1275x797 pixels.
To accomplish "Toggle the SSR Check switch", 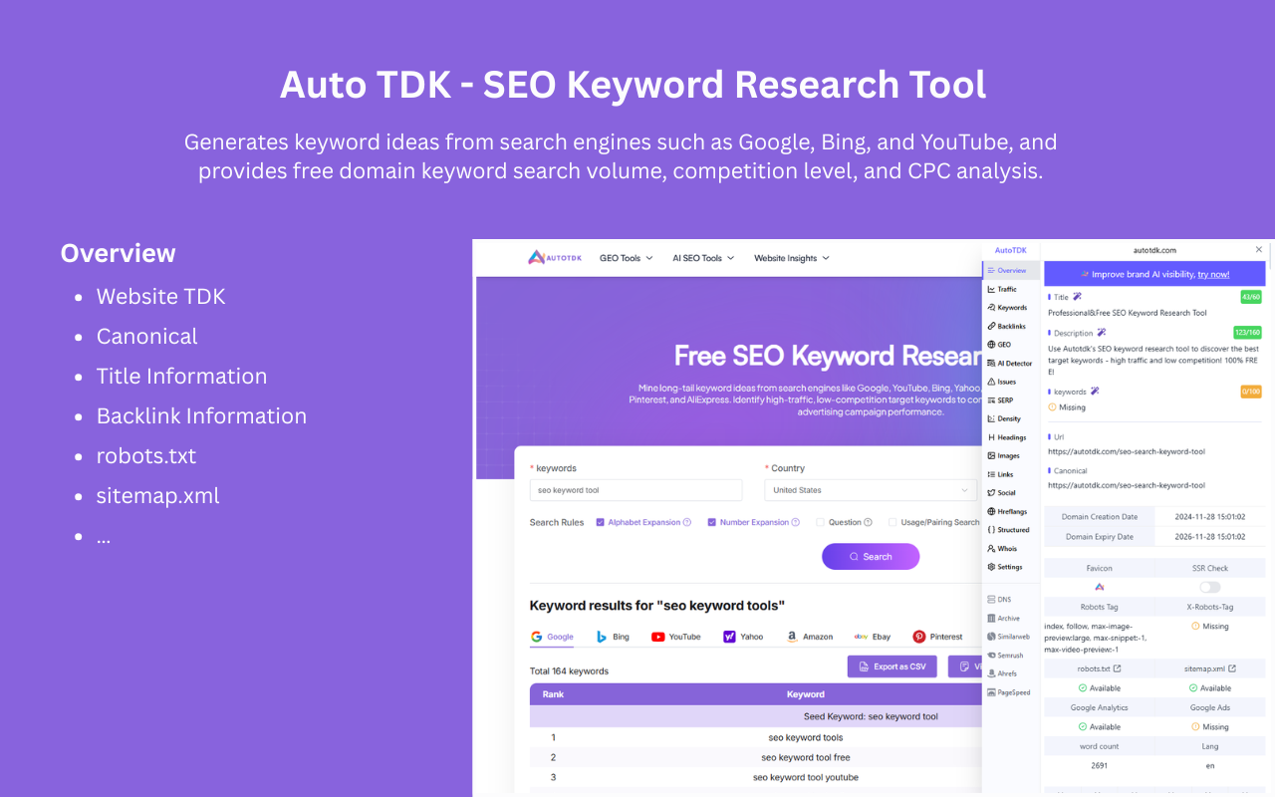I will [x=1208, y=587].
